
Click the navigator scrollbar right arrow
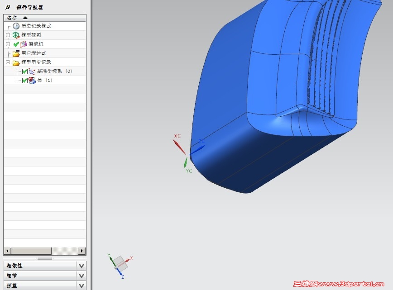[82, 251]
